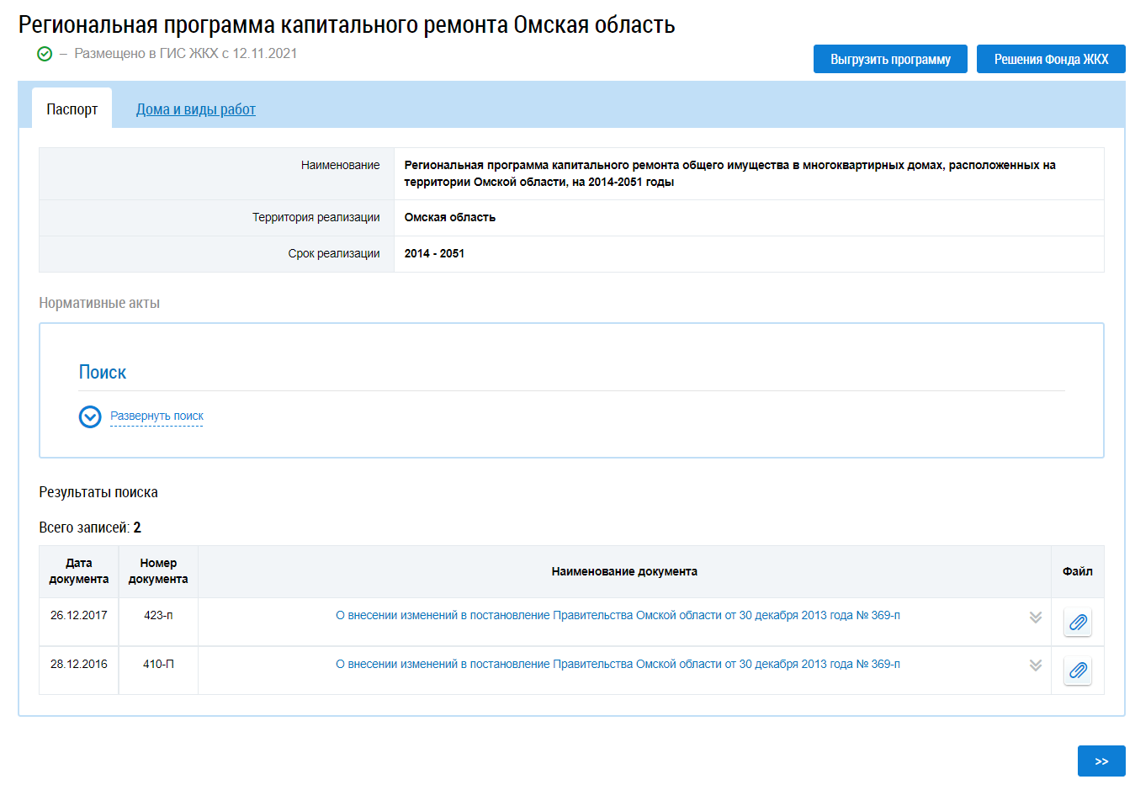
Task: Click the program name text in 'Наименование' row
Action: click(x=729, y=173)
